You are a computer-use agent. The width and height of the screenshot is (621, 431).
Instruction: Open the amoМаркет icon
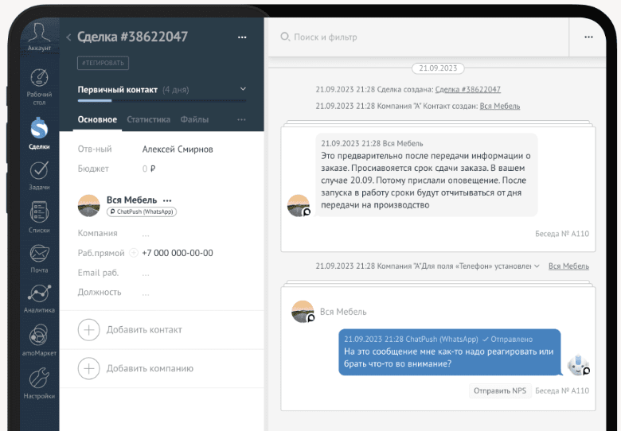(39, 335)
